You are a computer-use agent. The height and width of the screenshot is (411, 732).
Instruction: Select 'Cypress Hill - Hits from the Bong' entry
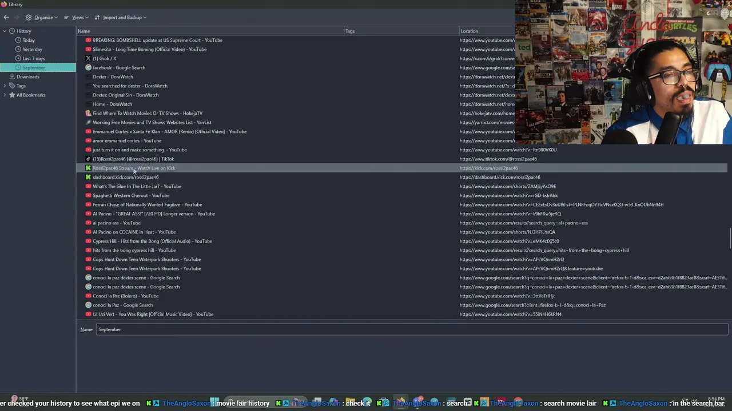tap(152, 241)
